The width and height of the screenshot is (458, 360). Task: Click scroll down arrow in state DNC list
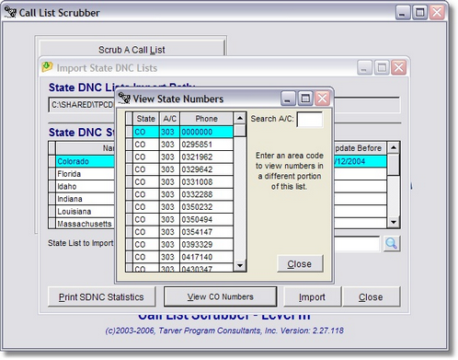tap(394, 222)
